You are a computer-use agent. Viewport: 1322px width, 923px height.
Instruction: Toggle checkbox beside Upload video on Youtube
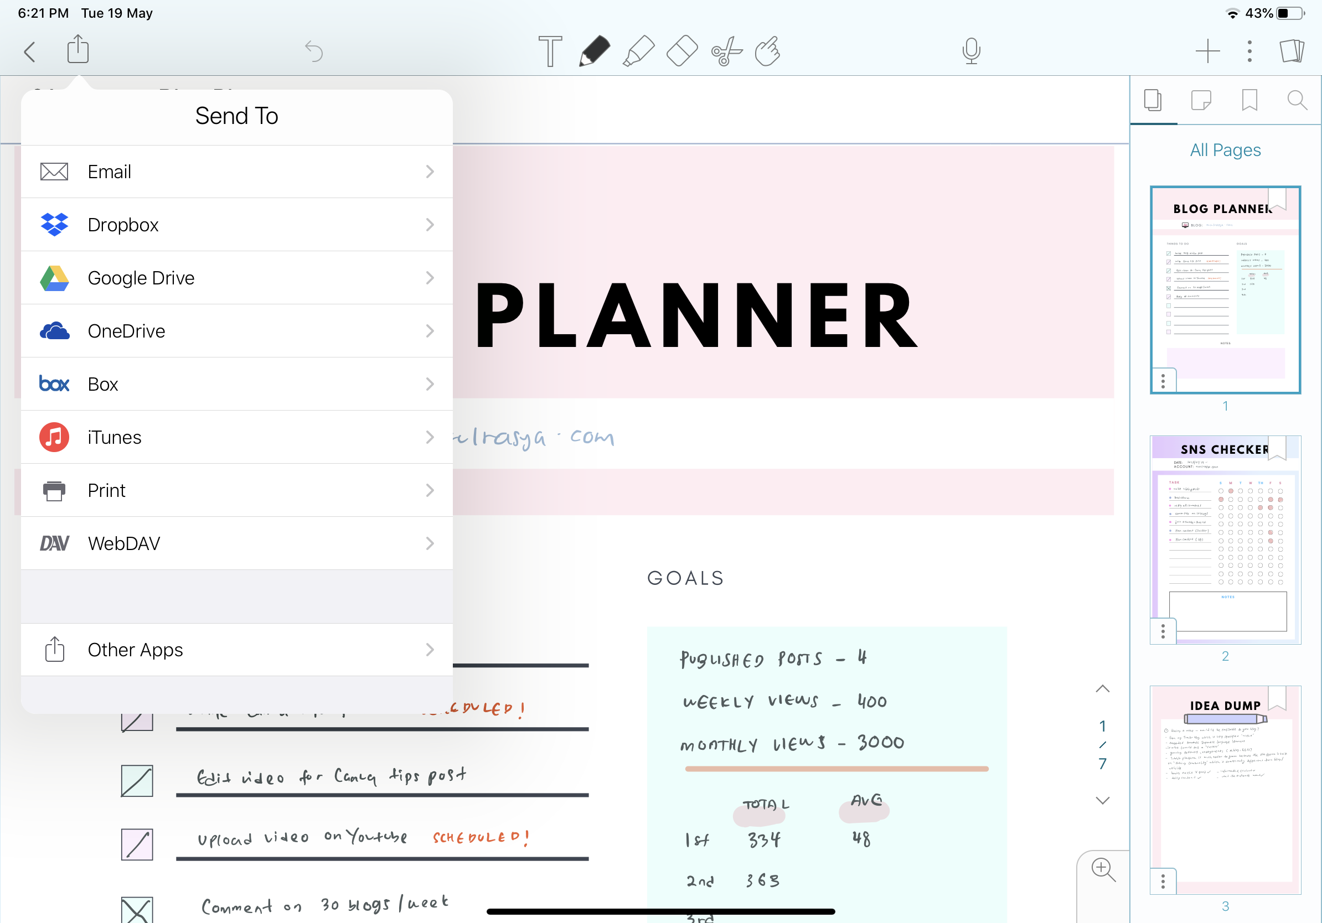point(137,844)
